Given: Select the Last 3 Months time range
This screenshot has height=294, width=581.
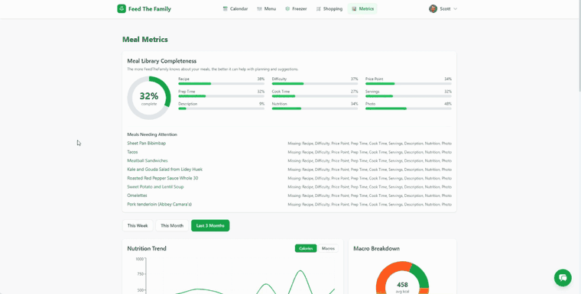Looking at the screenshot, I should point(210,225).
